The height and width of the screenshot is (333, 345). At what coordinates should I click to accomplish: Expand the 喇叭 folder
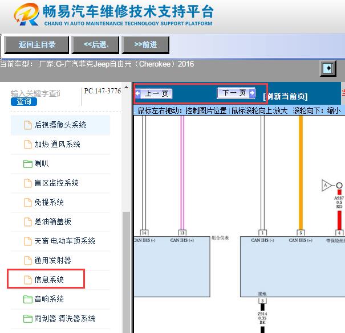(60, 163)
